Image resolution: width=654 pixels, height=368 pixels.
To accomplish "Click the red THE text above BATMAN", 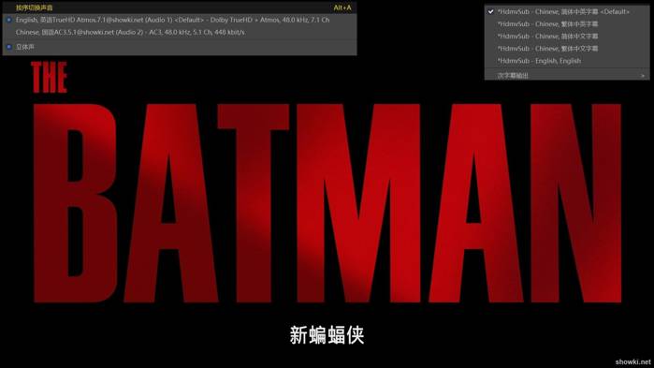I will 49,77.
